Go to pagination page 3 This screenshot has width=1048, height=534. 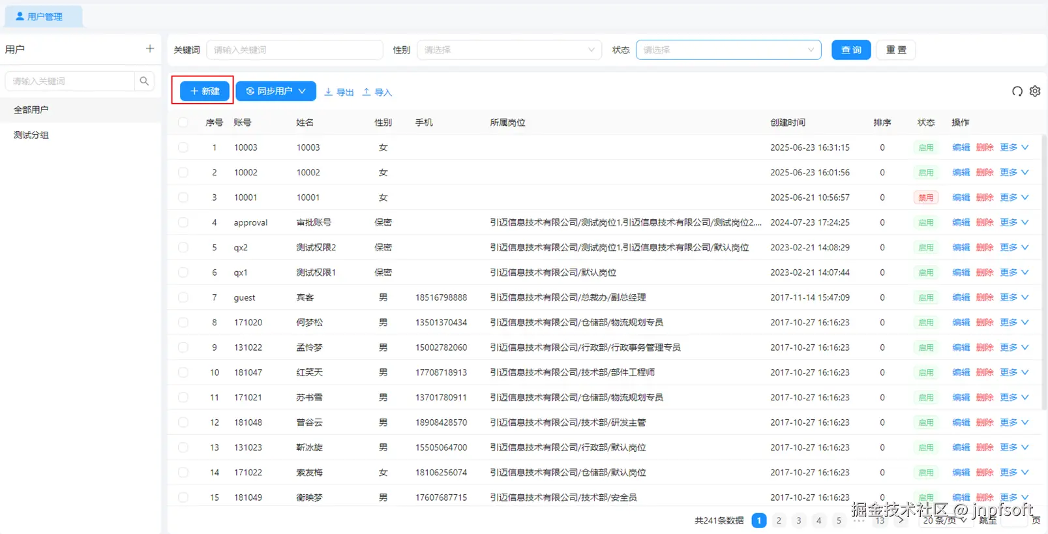coord(799,520)
